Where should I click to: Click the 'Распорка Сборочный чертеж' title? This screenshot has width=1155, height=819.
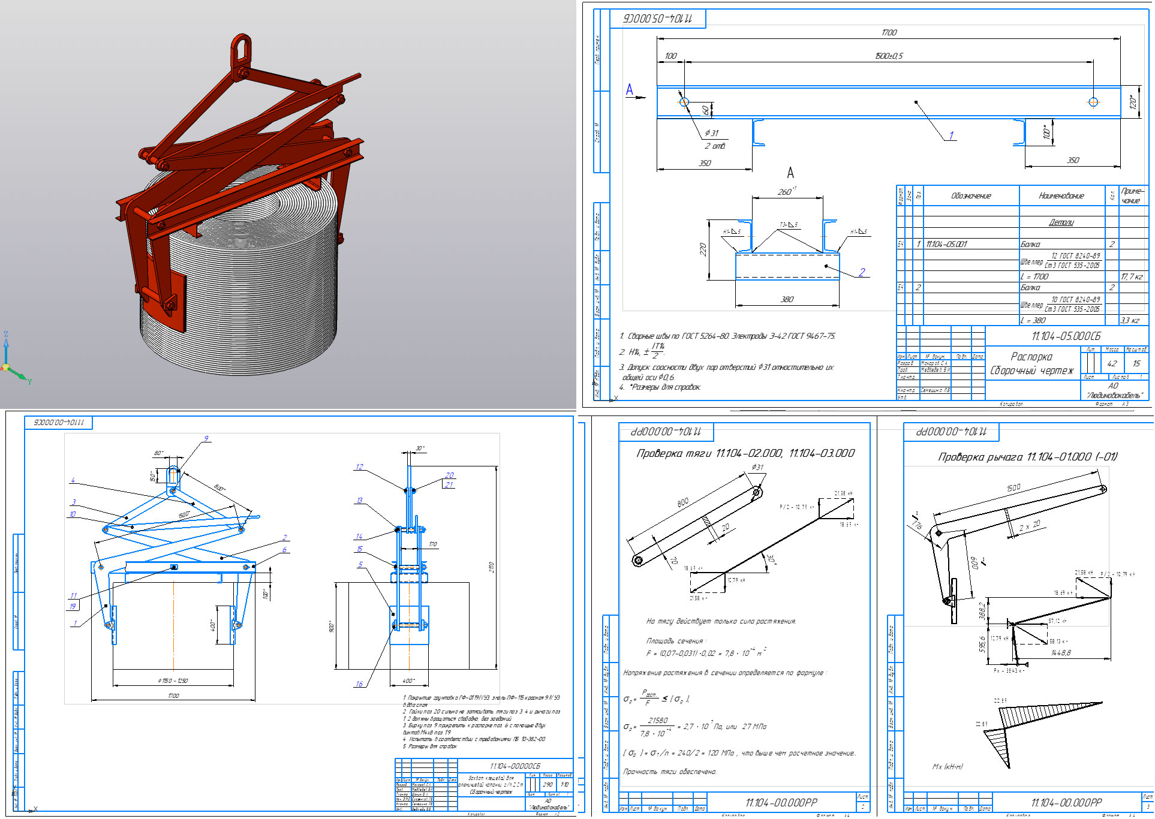pos(1031,363)
